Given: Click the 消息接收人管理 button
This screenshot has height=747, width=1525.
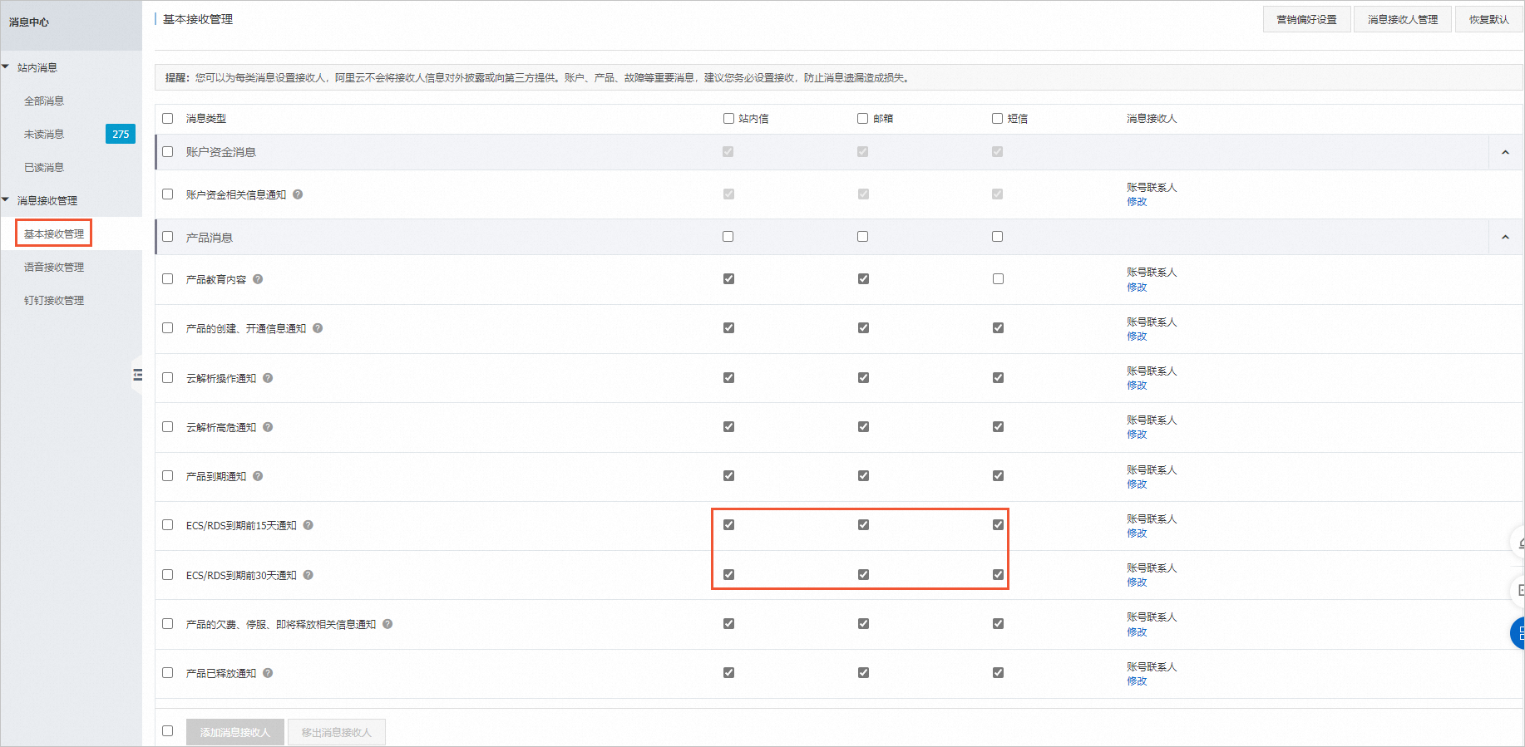Looking at the screenshot, I should pyautogui.click(x=1403, y=19).
